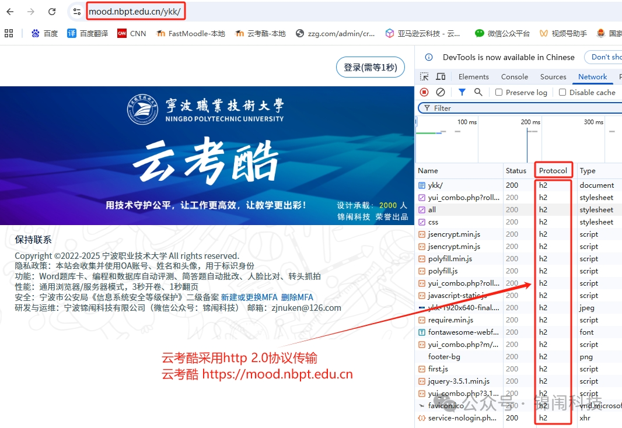Open the site information icon in the address bar

[77, 12]
